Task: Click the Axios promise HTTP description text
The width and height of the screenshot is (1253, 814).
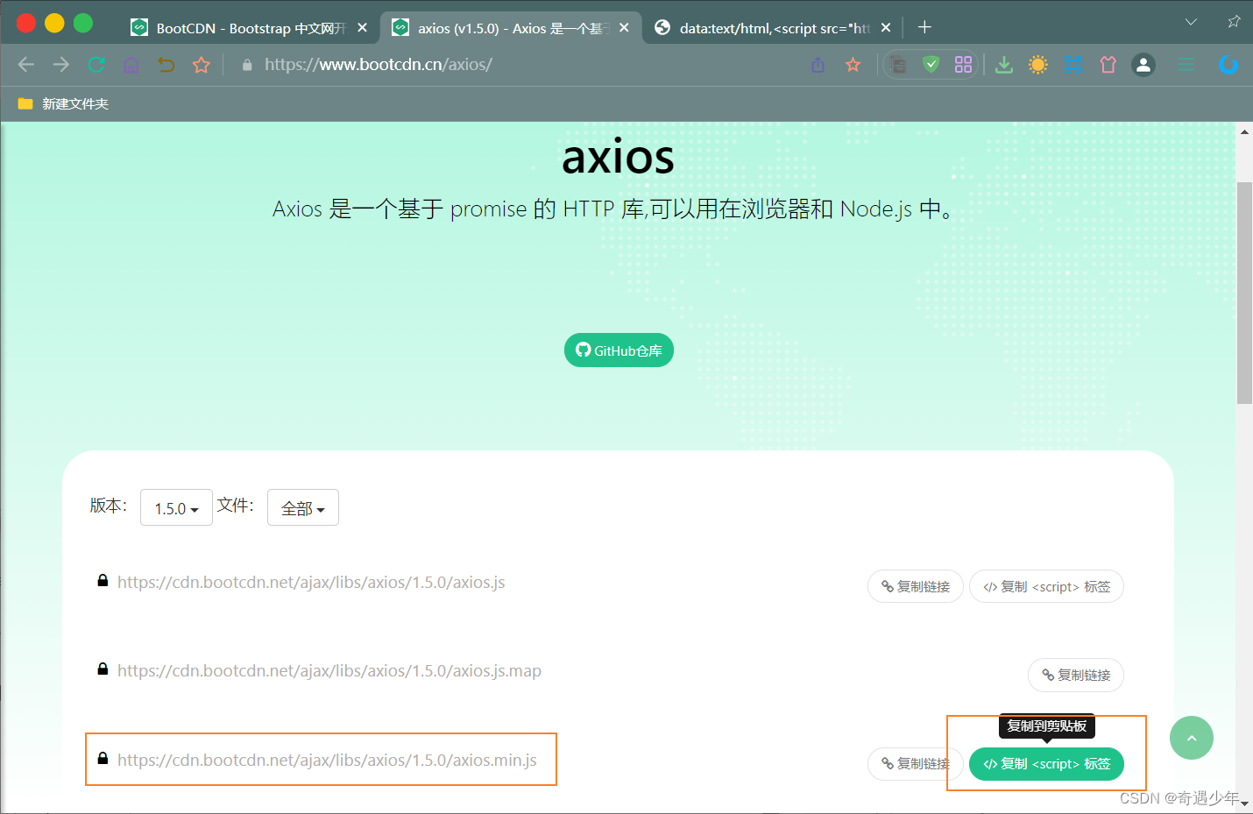Action: 615,209
